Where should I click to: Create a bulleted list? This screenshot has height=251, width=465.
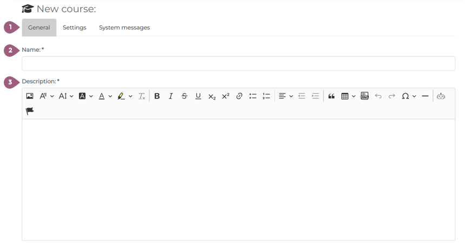(x=253, y=96)
